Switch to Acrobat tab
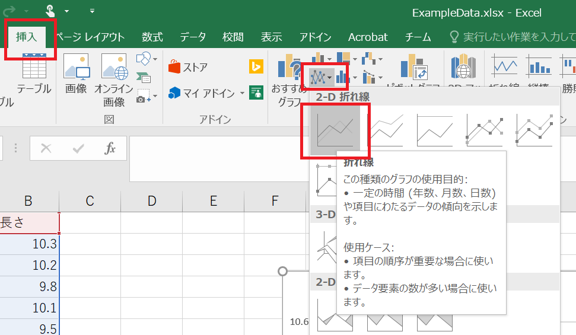Image resolution: width=576 pixels, height=335 pixels. pos(368,37)
